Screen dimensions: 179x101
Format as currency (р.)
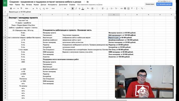33,8
